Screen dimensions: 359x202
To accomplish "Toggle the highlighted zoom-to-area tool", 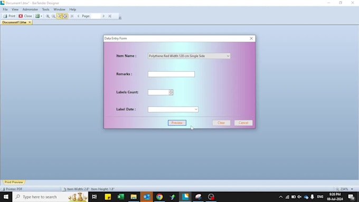I will [x=59, y=16].
